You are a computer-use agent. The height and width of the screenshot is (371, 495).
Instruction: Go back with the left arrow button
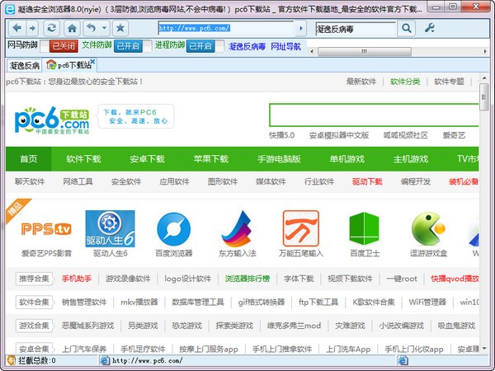(x=17, y=28)
